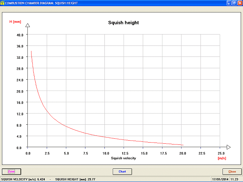Click the squish velocity status readout

click(x=23, y=179)
